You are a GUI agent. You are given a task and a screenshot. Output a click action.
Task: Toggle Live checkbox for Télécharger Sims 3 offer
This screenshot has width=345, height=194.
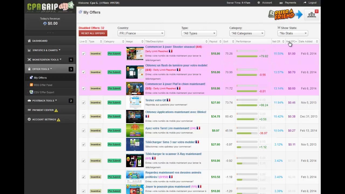(x=84, y=145)
